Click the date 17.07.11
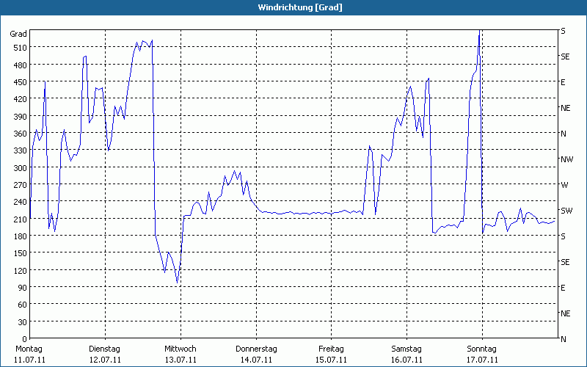The height and width of the screenshot is (367, 587). pos(482,360)
